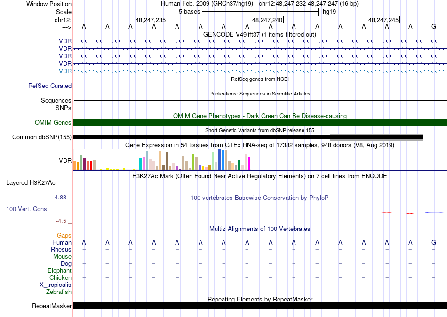Click the light blue VDR transcript label

click(x=65, y=71)
